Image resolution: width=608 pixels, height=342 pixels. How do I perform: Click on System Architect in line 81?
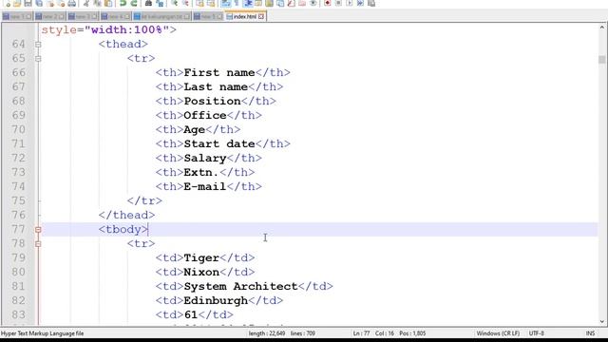pyautogui.click(x=240, y=287)
